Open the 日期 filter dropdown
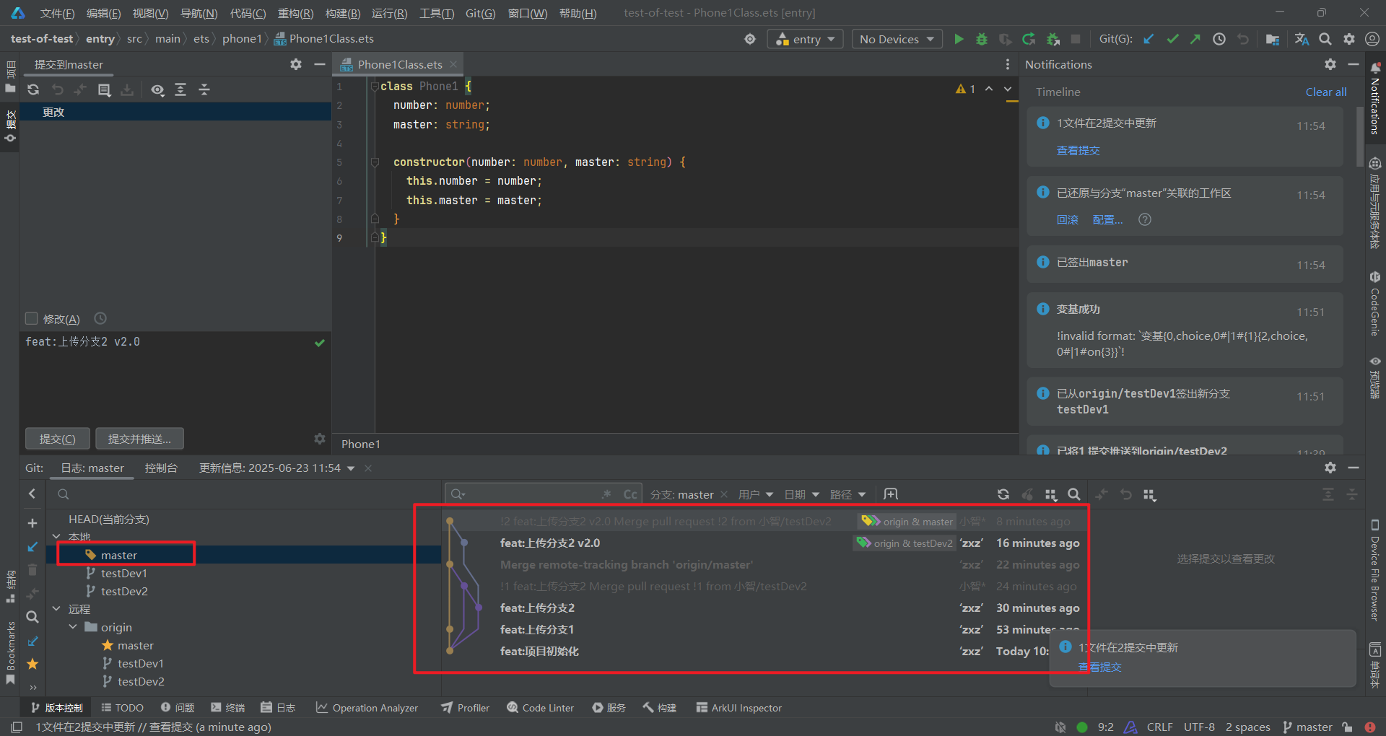The width and height of the screenshot is (1386, 736). point(802,494)
